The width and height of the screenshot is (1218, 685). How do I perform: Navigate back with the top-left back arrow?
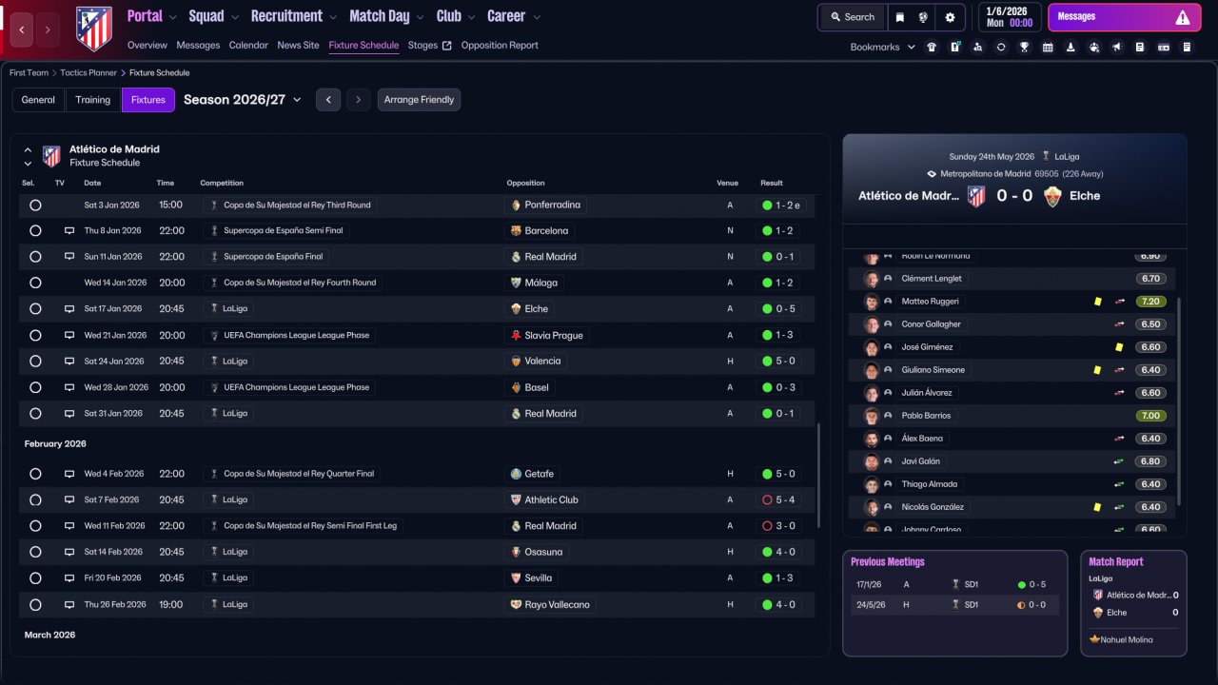coord(23,29)
